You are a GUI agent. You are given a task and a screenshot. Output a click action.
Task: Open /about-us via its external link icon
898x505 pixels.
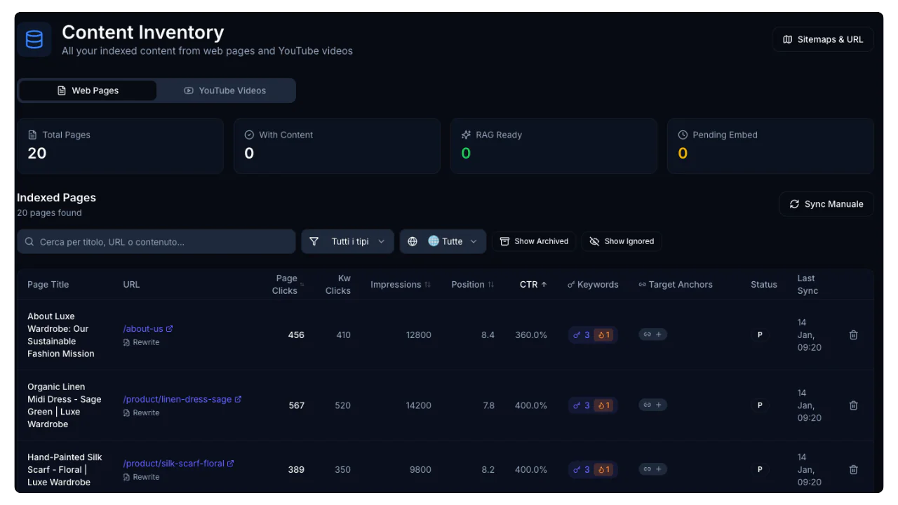pos(169,328)
